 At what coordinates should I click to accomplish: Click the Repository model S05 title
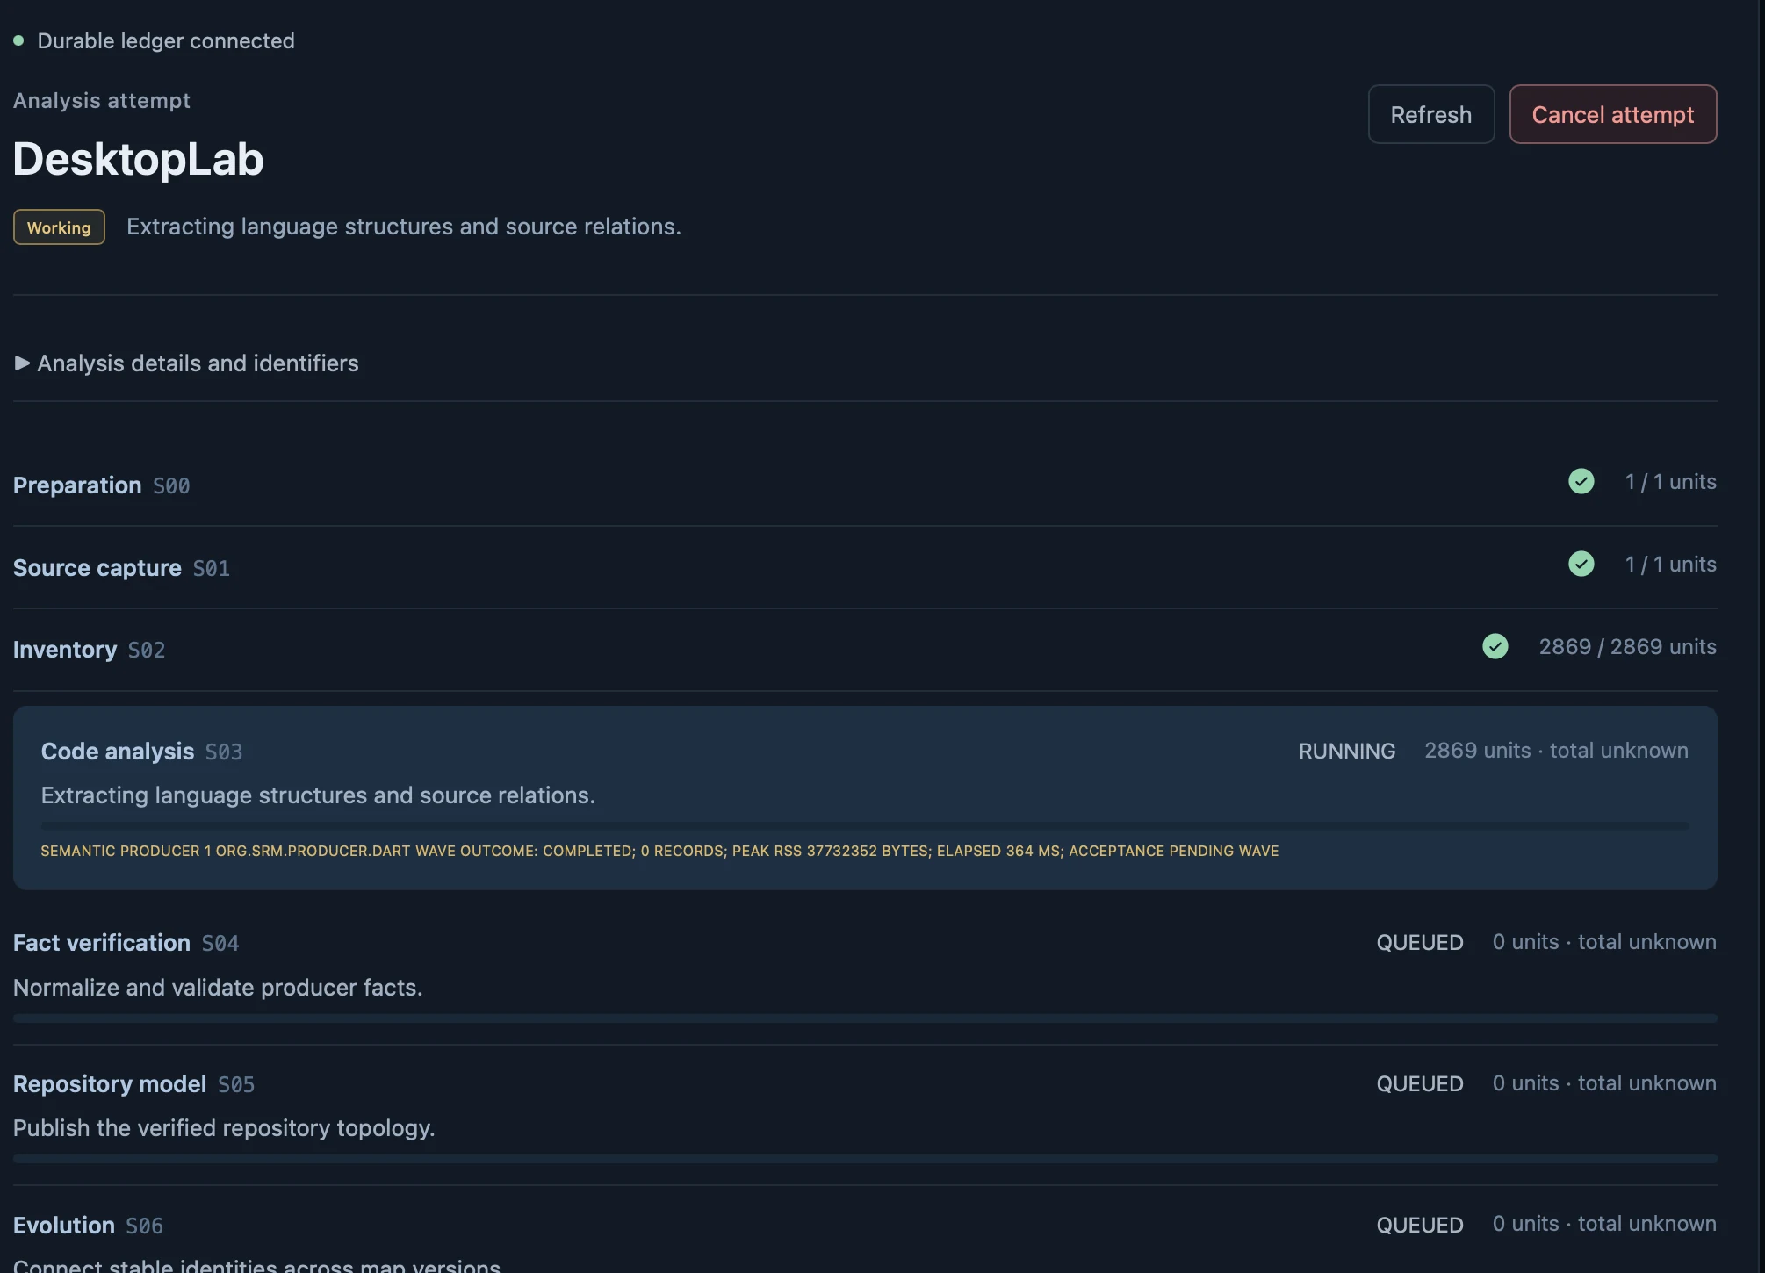click(133, 1084)
